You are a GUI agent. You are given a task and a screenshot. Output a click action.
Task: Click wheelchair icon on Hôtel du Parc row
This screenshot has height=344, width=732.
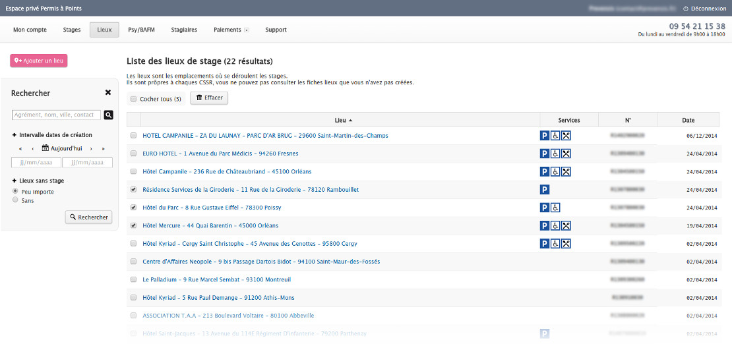(555, 208)
